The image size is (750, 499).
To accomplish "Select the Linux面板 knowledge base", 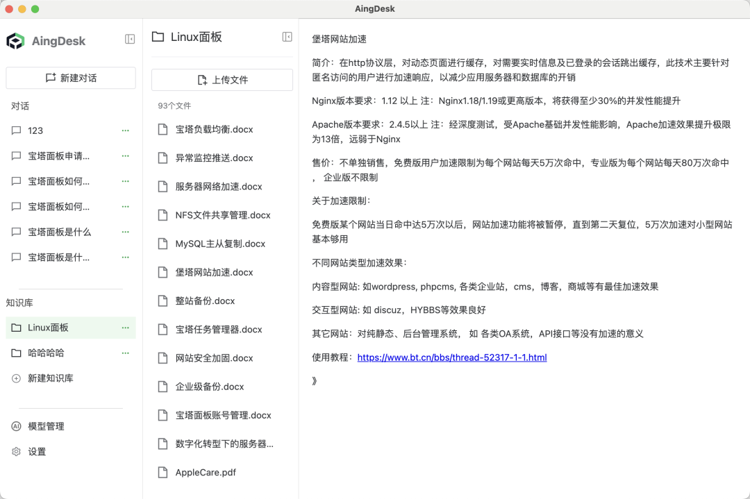I will click(71, 328).
